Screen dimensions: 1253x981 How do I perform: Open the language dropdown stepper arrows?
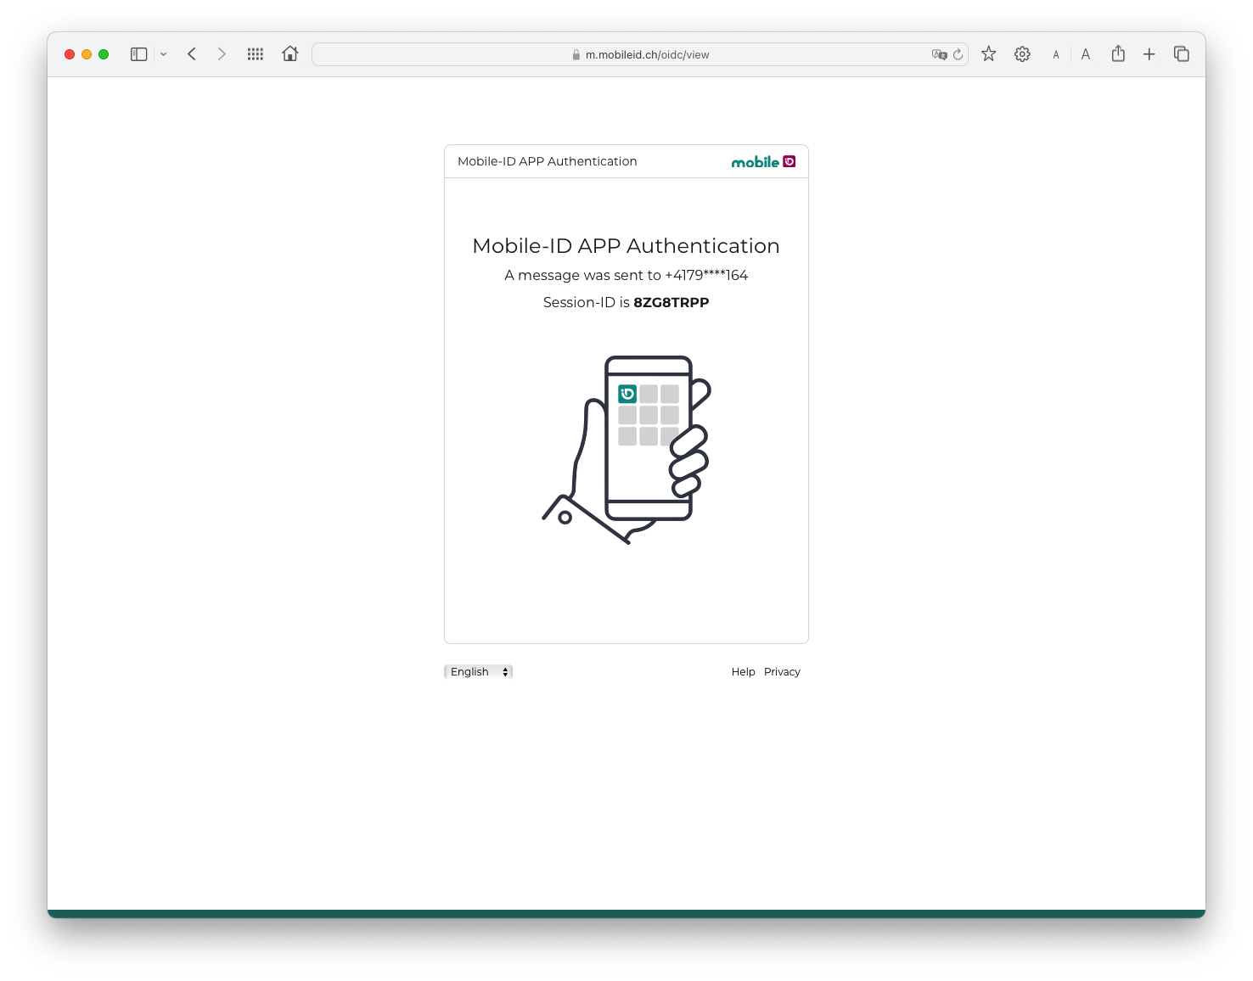coord(505,671)
